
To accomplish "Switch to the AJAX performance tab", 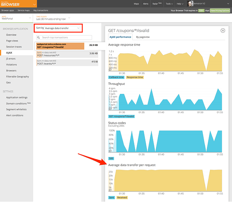I will [120, 37].
